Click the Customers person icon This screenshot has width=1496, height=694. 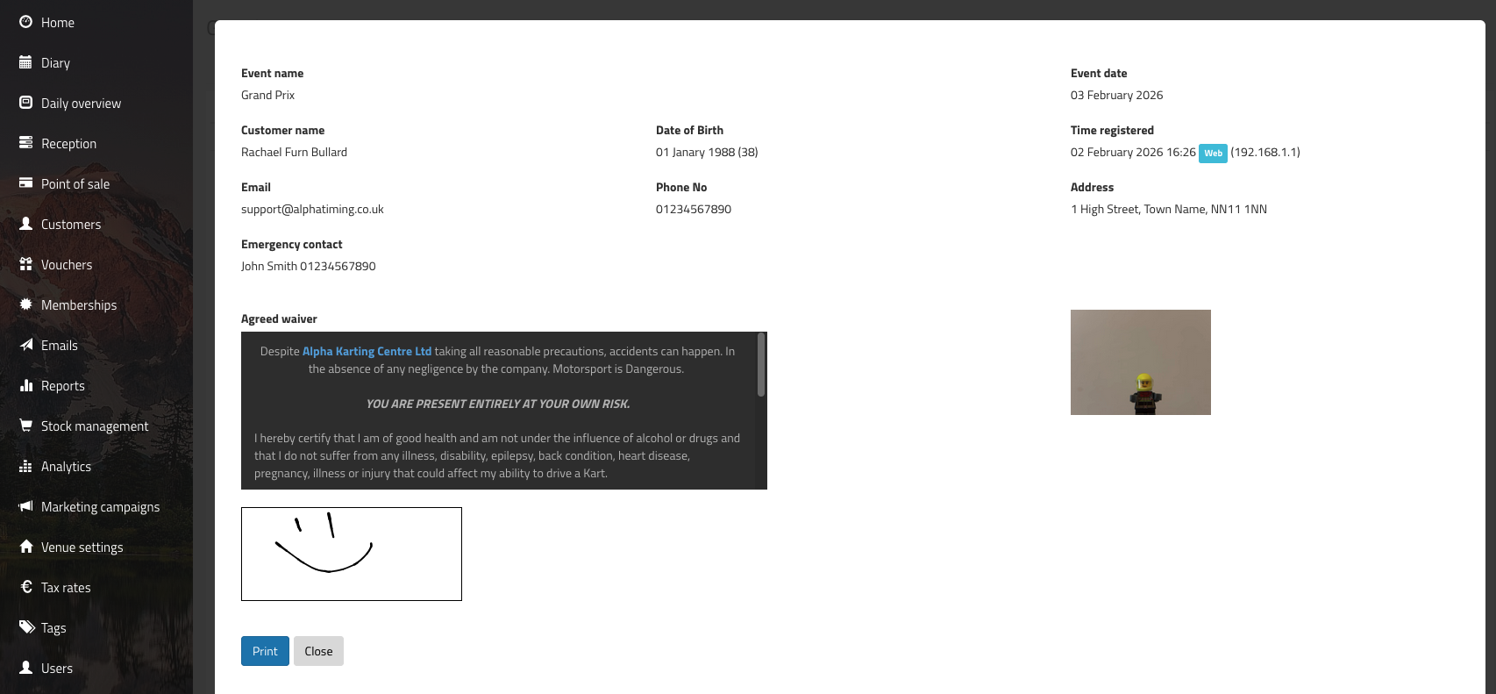tap(26, 224)
